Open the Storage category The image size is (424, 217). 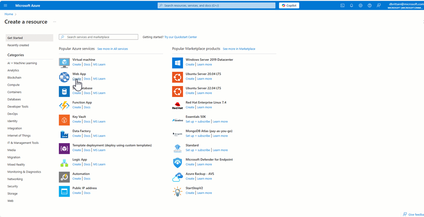13,194
